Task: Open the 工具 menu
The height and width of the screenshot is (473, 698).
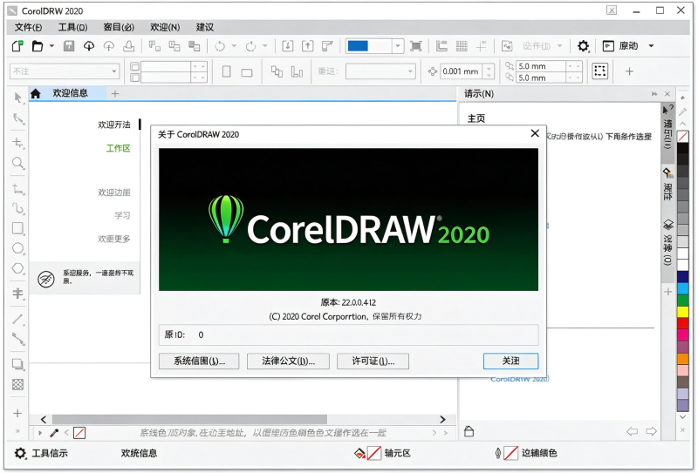Action: (x=73, y=27)
